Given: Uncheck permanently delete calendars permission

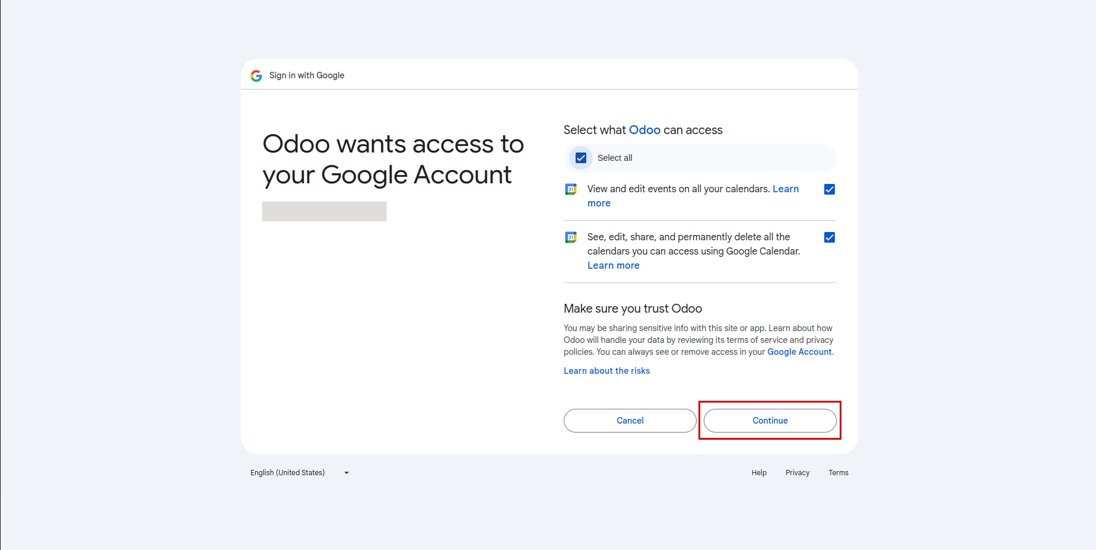Looking at the screenshot, I should pos(830,237).
